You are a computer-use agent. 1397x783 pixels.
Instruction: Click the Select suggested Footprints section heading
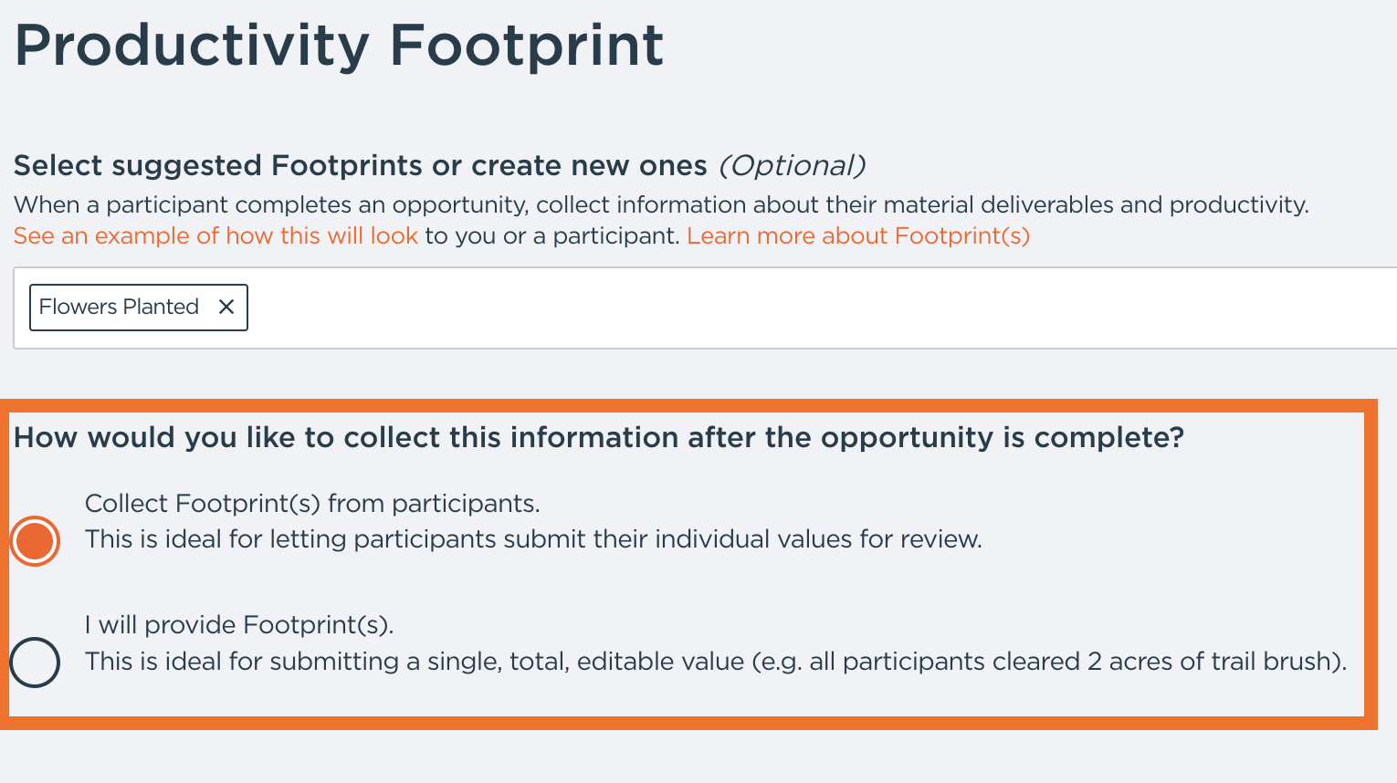coord(360,165)
